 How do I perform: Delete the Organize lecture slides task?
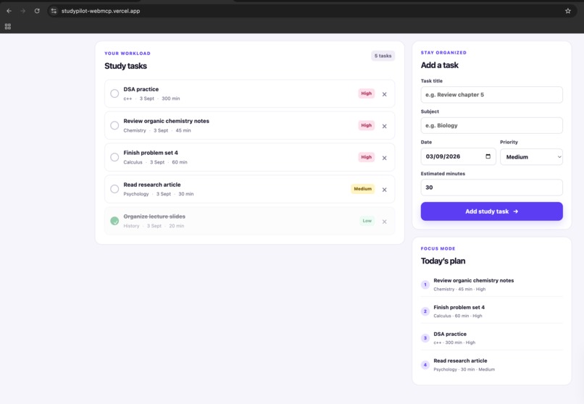pos(384,222)
